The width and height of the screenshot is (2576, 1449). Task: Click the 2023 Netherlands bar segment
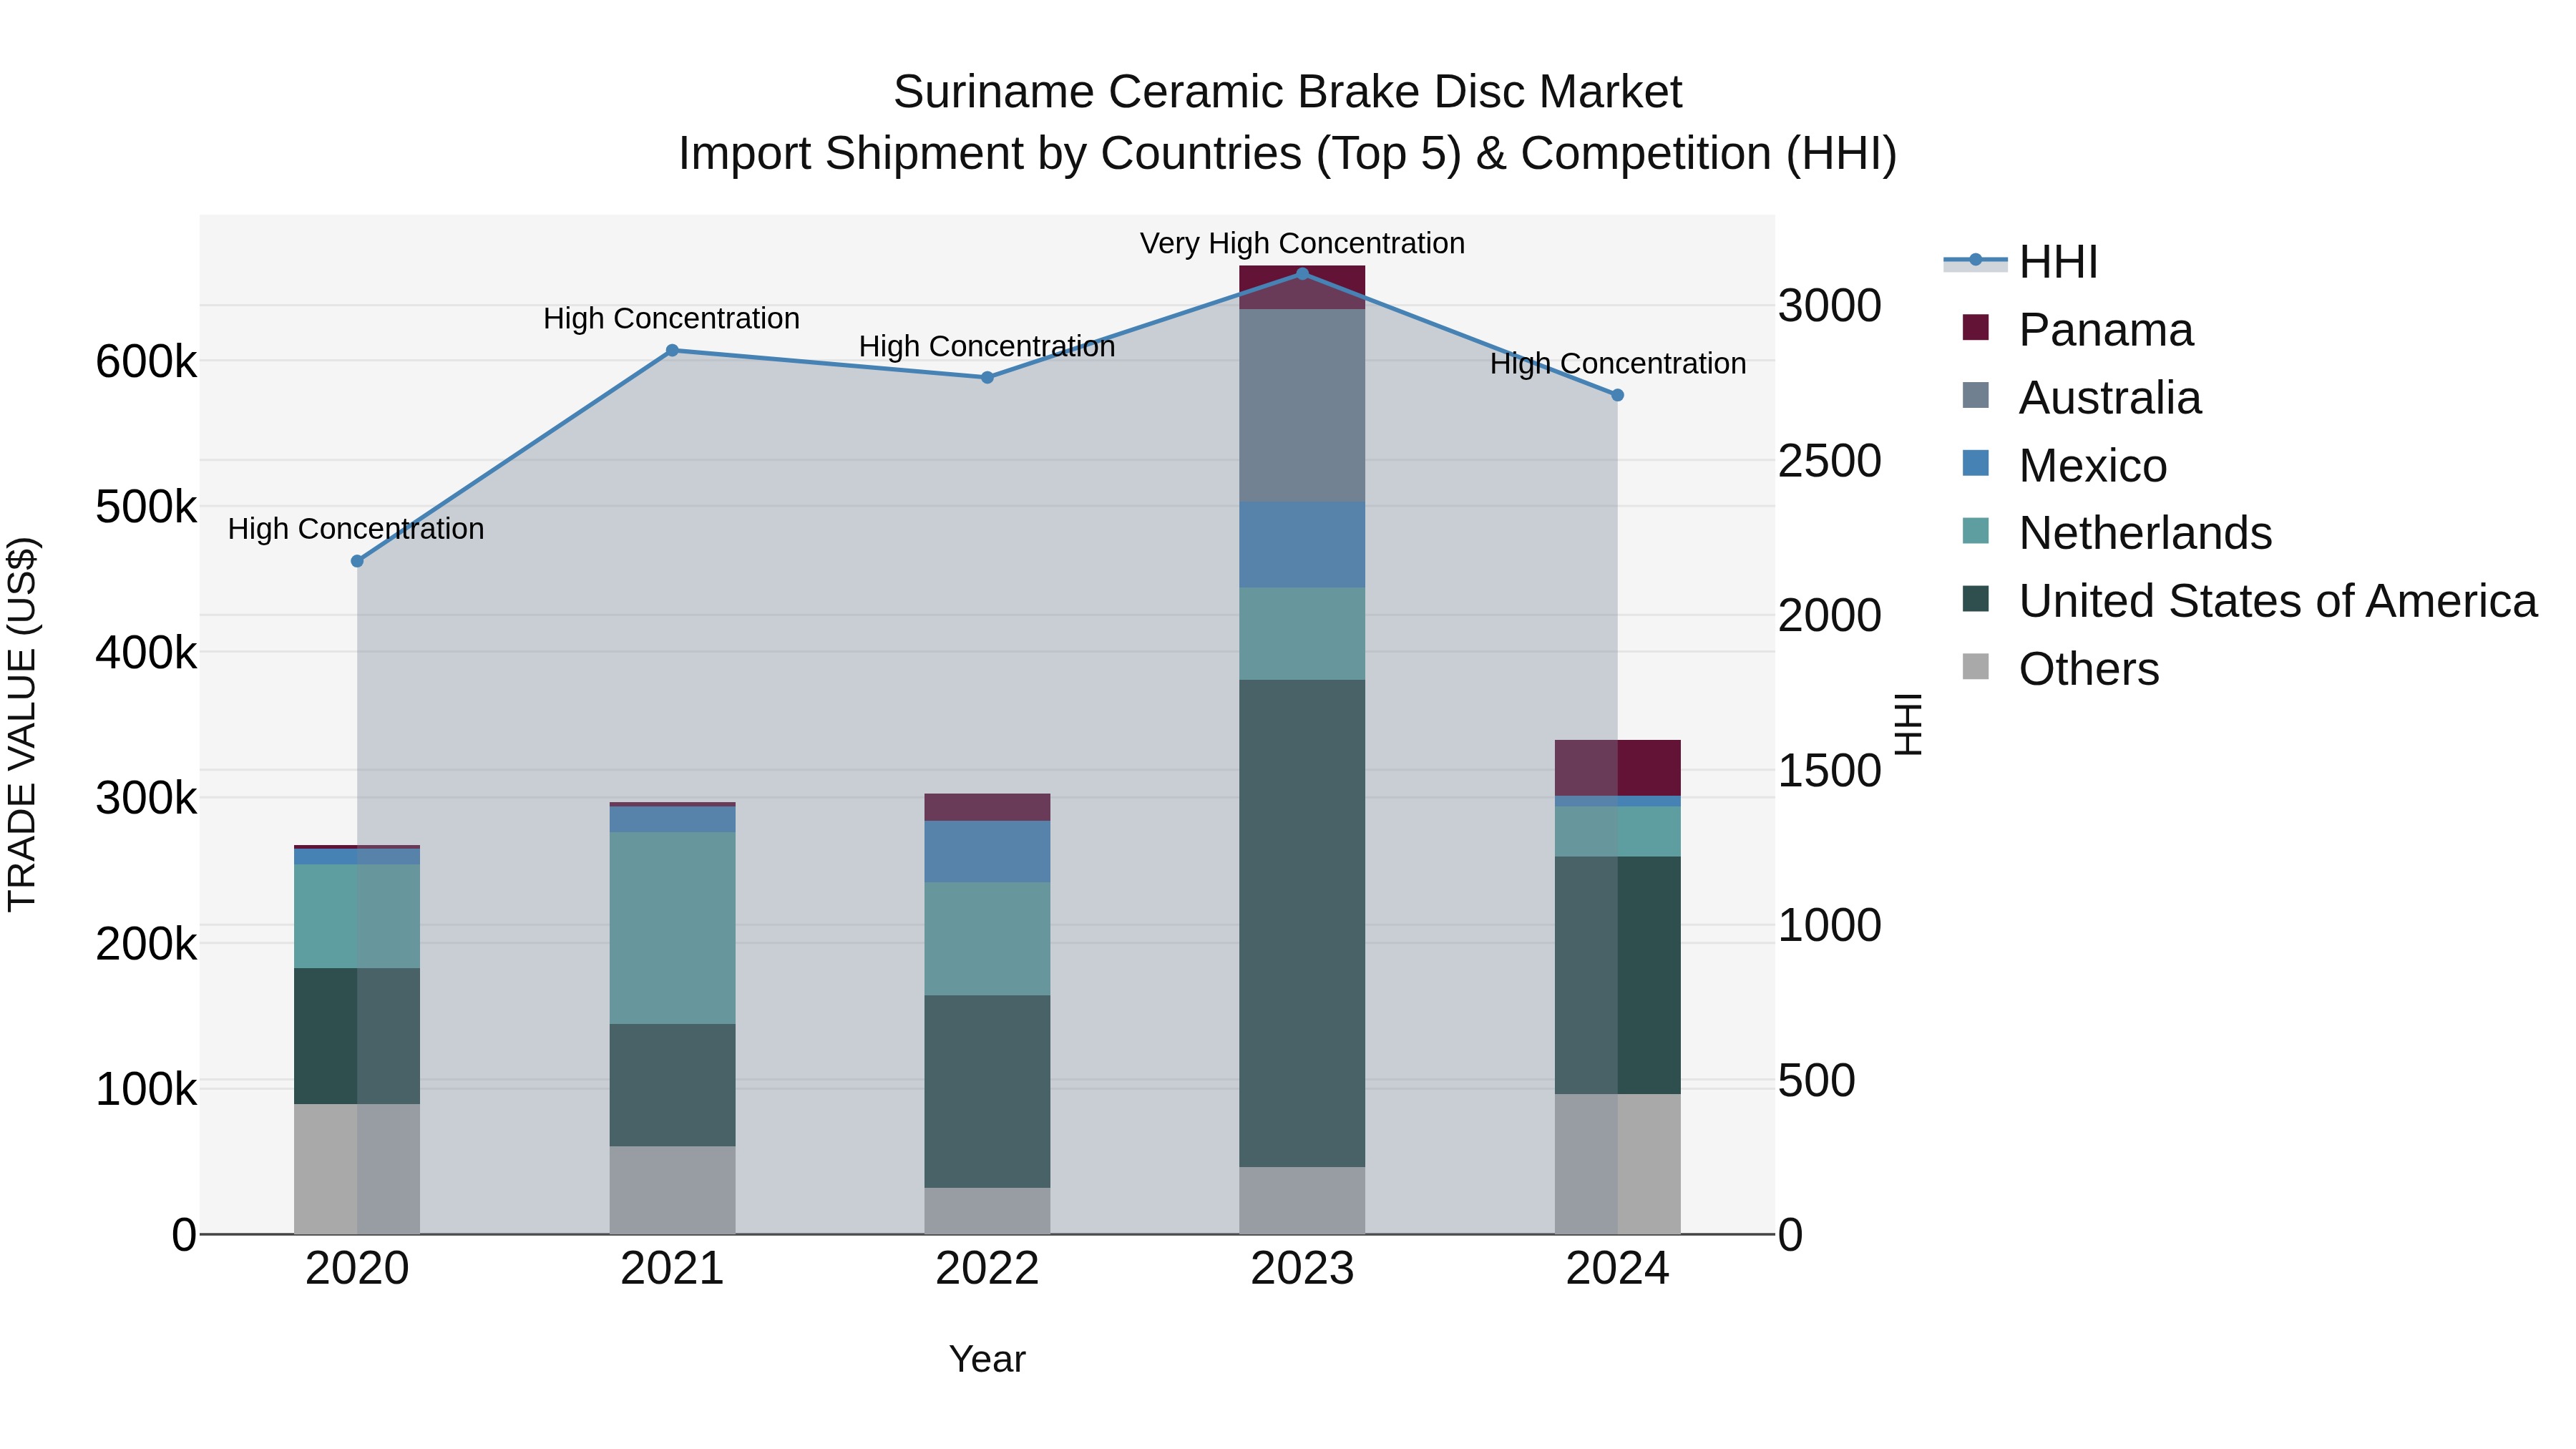1302,633
